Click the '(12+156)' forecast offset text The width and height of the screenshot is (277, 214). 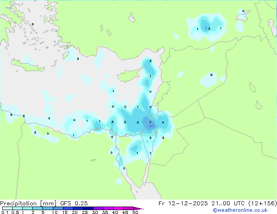point(263,204)
